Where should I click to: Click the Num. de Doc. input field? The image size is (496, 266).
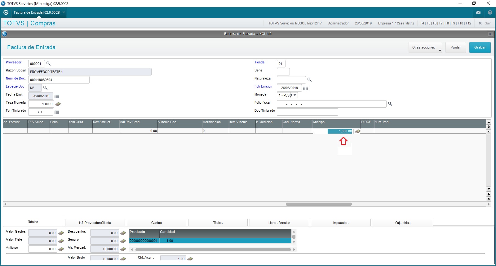[x=59, y=80]
